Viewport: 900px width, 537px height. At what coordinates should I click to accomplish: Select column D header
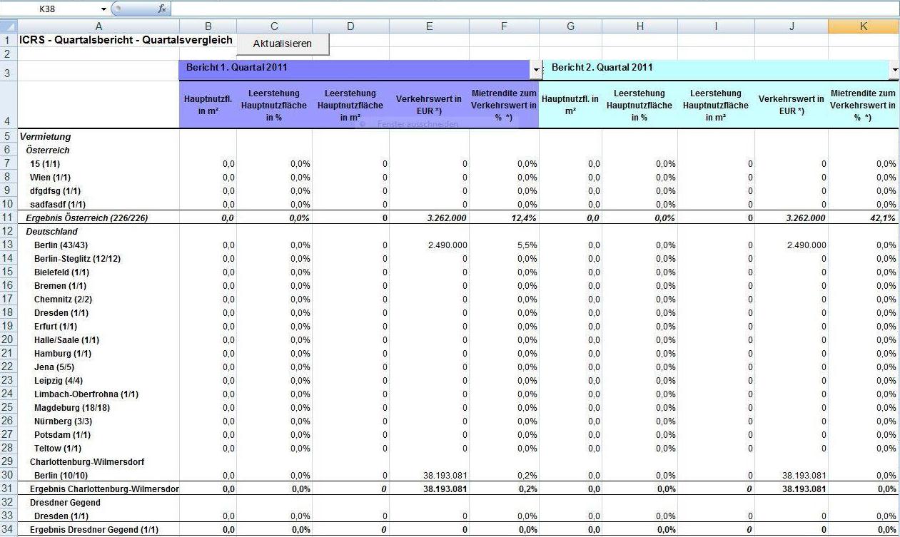coord(350,26)
